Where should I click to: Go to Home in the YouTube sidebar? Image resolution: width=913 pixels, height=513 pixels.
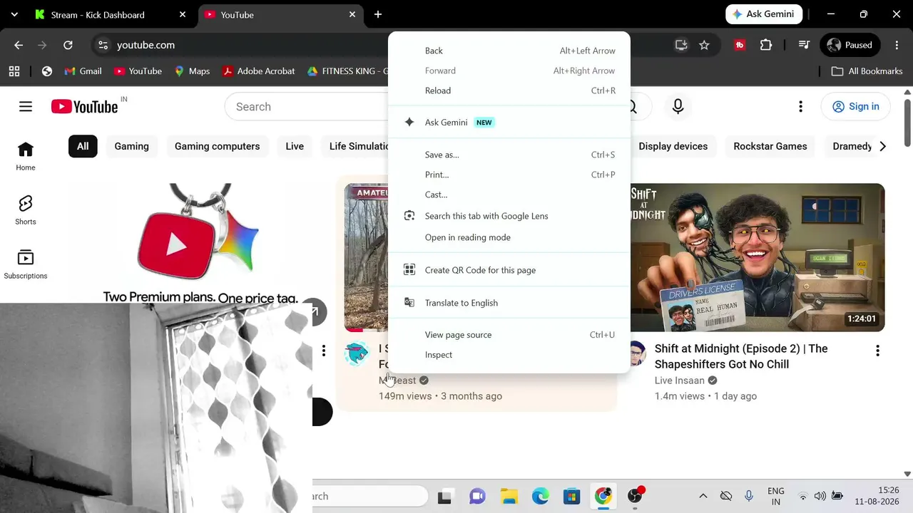[26, 156]
